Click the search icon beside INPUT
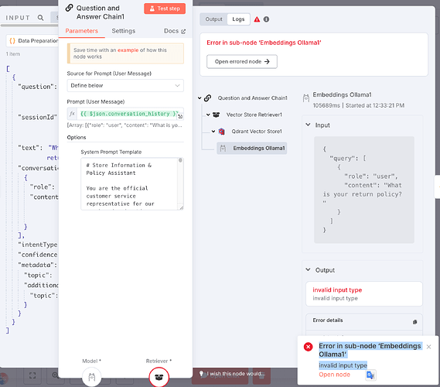Viewport: 440px width, 387px height. 41,18
